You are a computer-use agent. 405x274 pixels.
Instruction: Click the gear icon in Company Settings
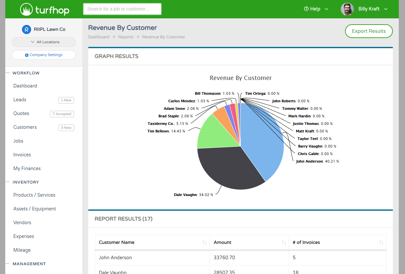pyautogui.click(x=27, y=55)
